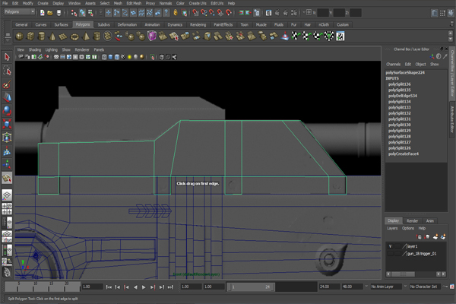Open the No Character Set dropdown

tap(425, 287)
